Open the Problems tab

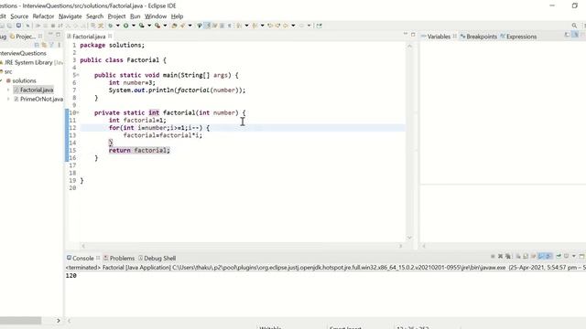122,258
